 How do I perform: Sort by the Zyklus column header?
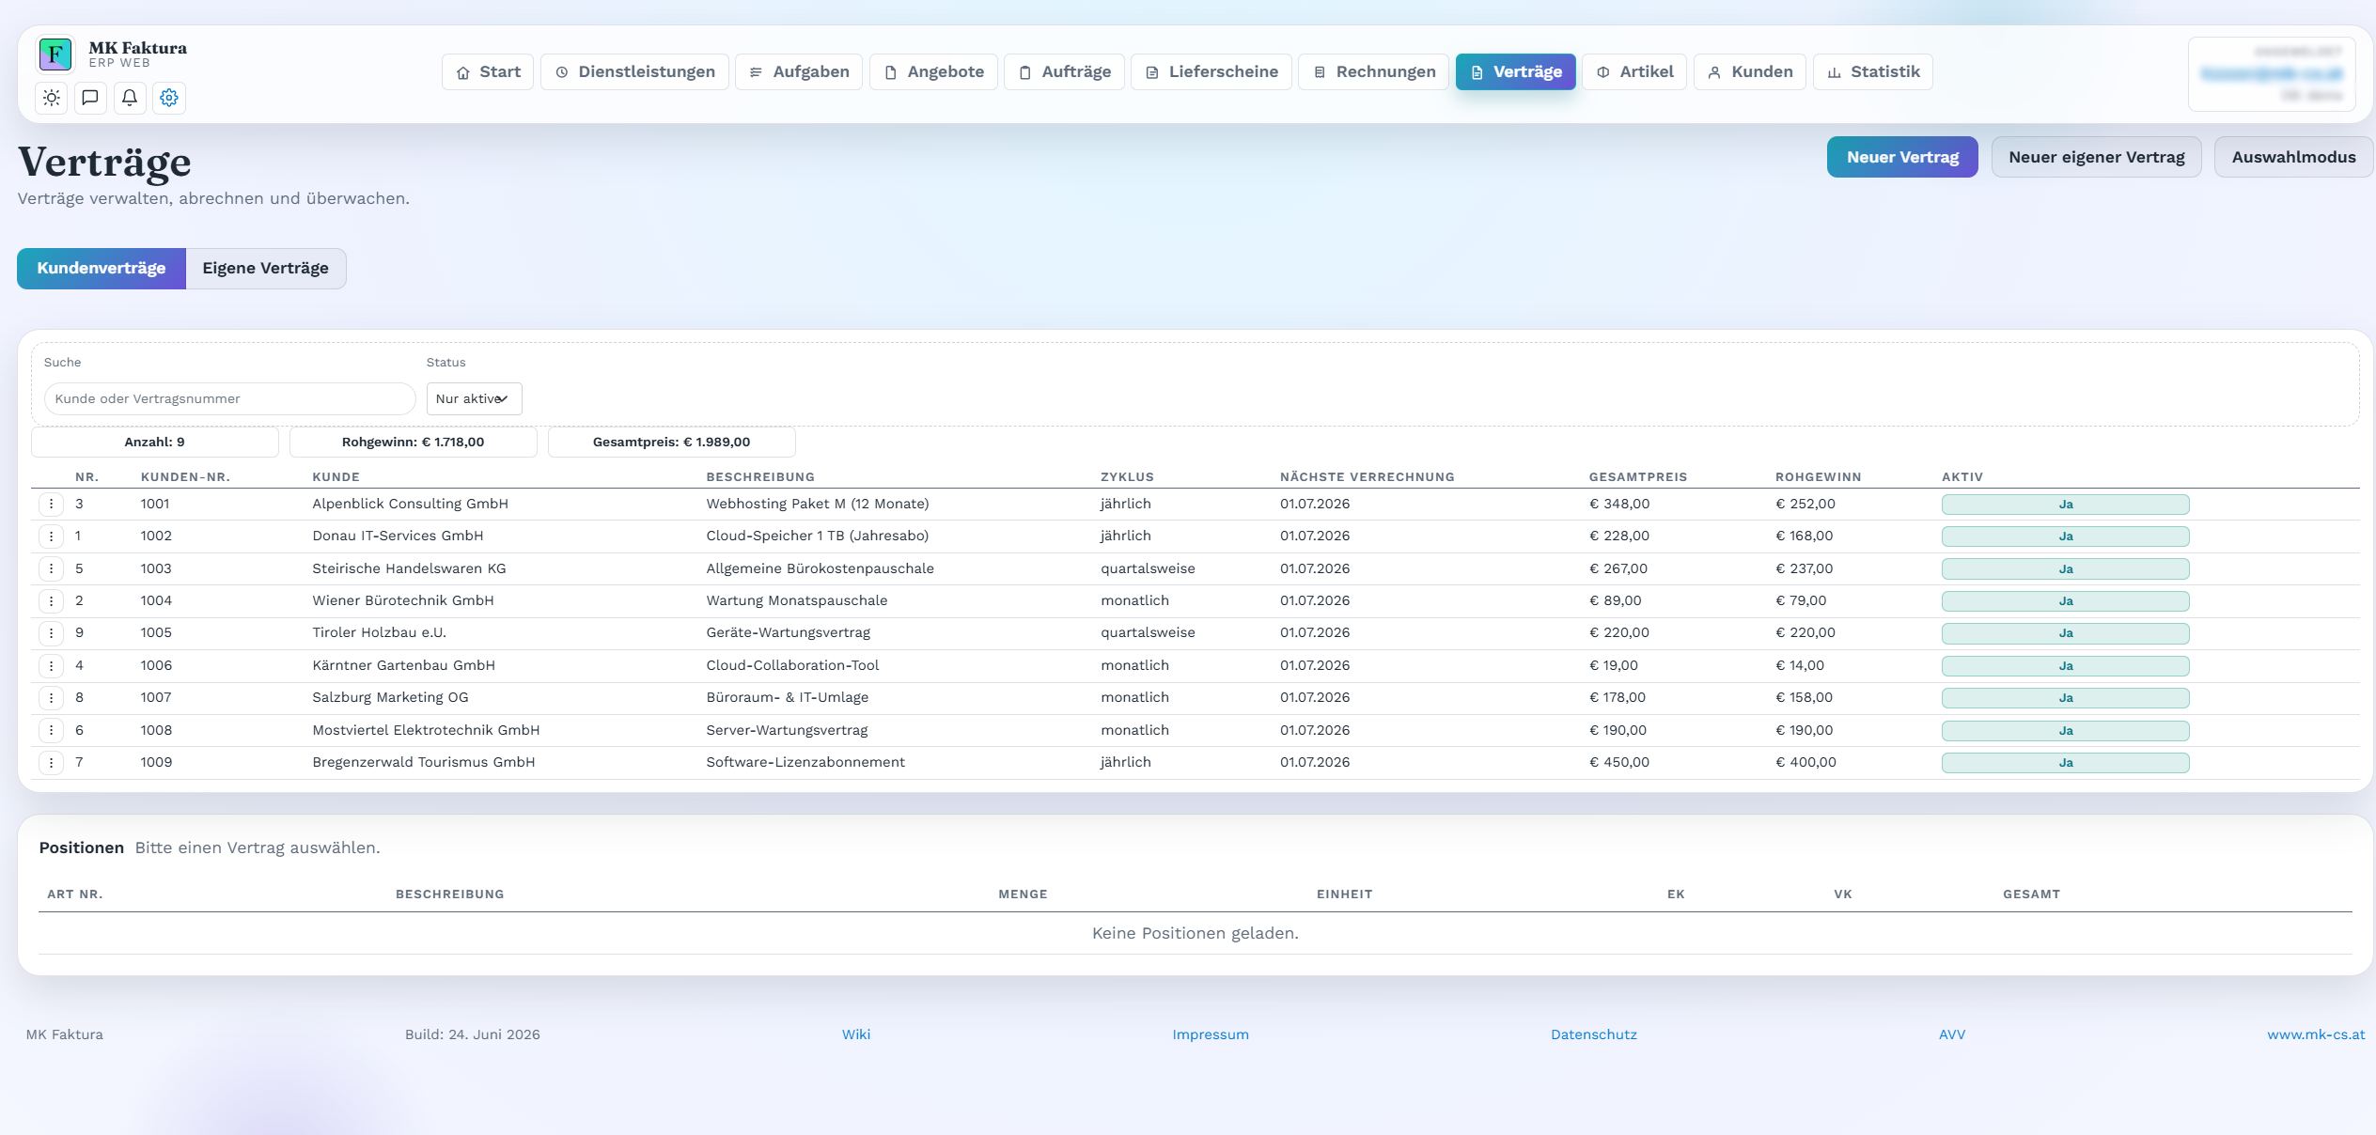[x=1127, y=477]
